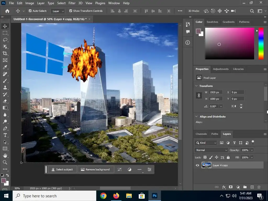Select the Gradient tool
The width and height of the screenshot is (268, 201).
(5, 108)
